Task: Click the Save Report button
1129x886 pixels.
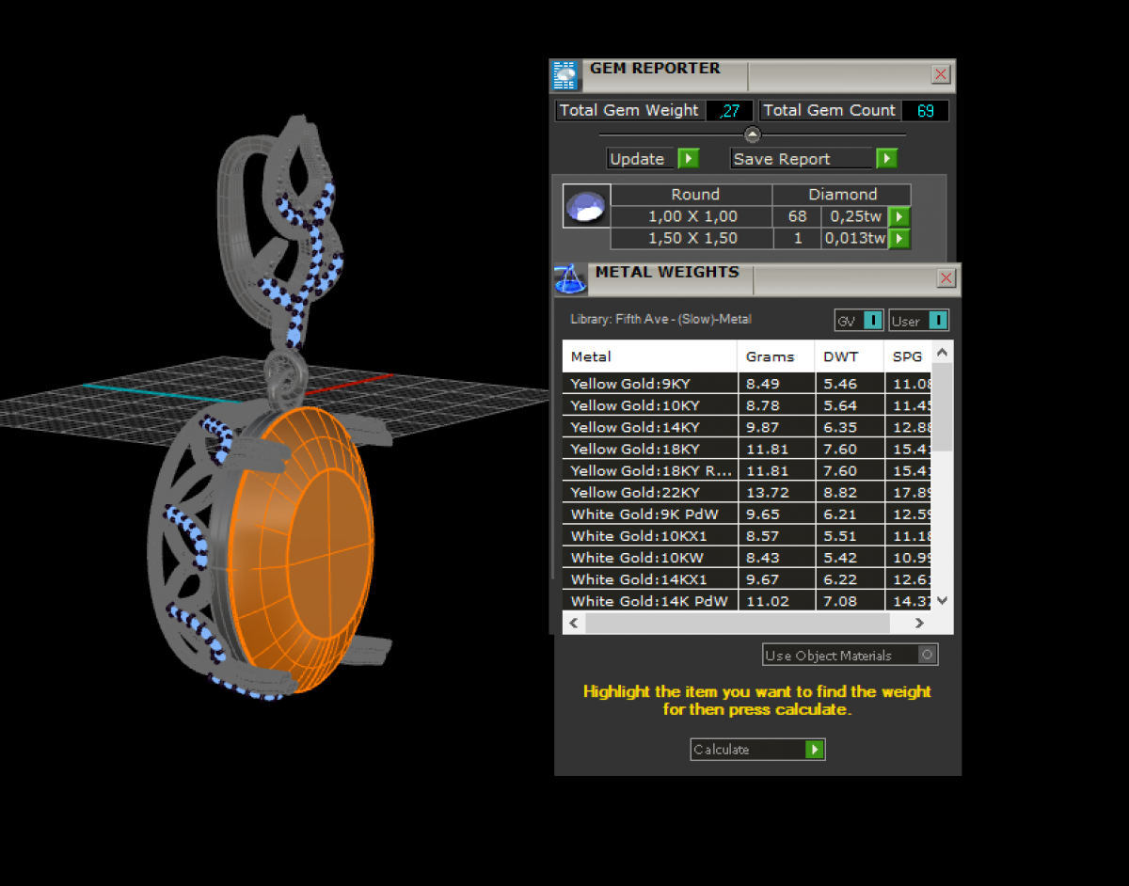Action: coord(814,159)
